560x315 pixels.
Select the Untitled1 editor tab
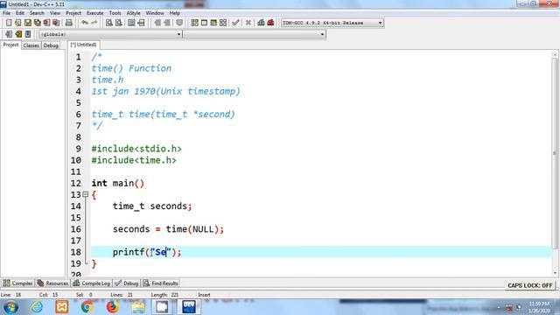pyautogui.click(x=84, y=45)
